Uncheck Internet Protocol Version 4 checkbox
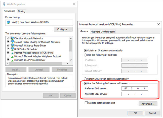Image resolution: width=163 pixels, height=118 pixels. [x=8, y=53]
